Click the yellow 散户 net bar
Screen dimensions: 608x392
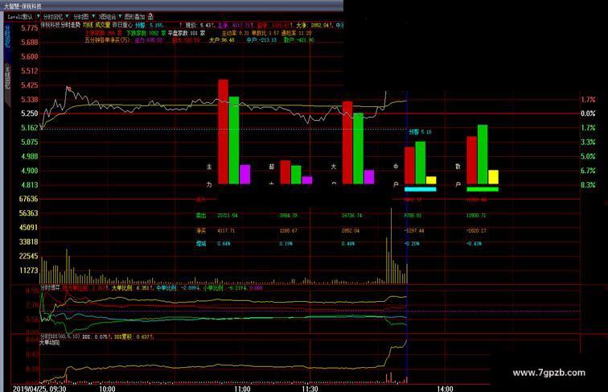point(493,177)
